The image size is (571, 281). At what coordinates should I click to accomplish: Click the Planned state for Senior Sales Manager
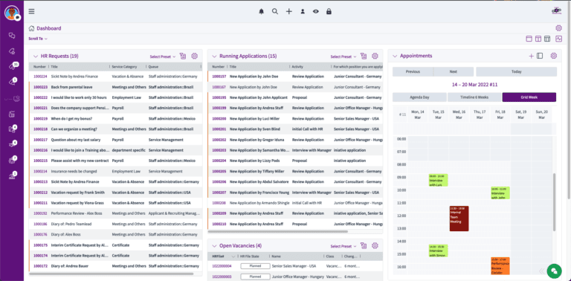[255, 266]
